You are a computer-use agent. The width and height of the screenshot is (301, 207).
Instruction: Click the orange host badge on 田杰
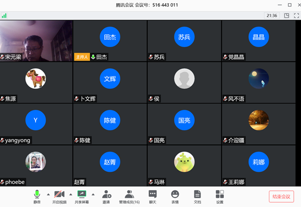point(82,57)
